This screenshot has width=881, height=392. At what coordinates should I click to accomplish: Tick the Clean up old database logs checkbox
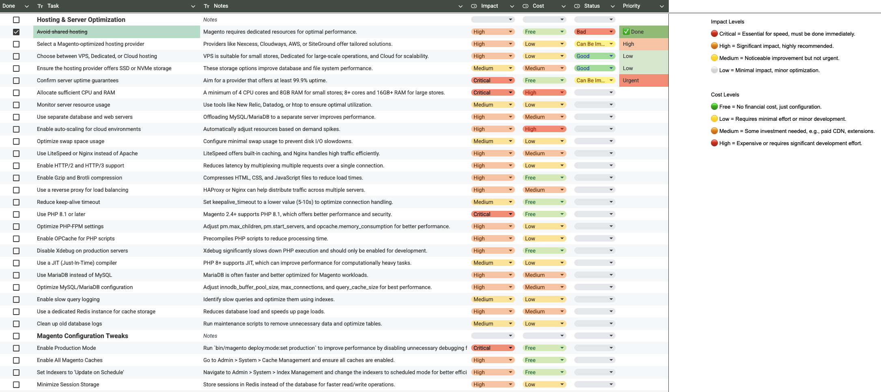coord(16,323)
